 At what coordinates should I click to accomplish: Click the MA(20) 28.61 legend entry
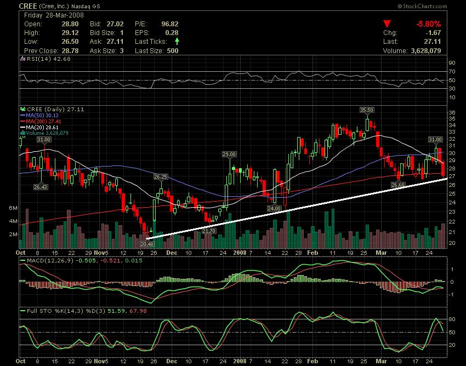(x=42, y=127)
